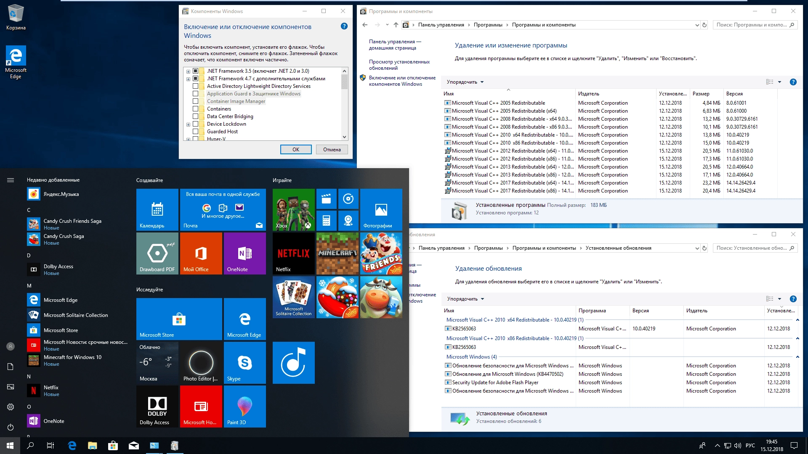Open File Explorer from the taskbar

[92, 446]
